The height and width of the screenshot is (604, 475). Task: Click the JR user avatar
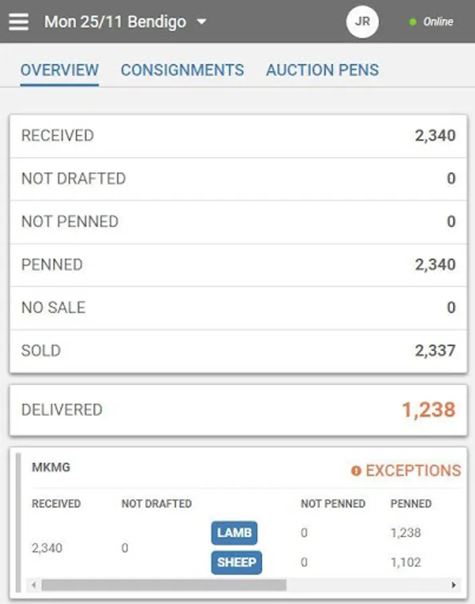tap(362, 21)
